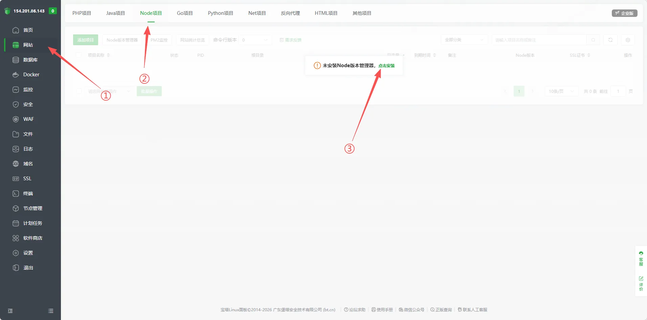This screenshot has height=320, width=647.
Task: Switch to the Python项目 tab
Action: coord(220,13)
